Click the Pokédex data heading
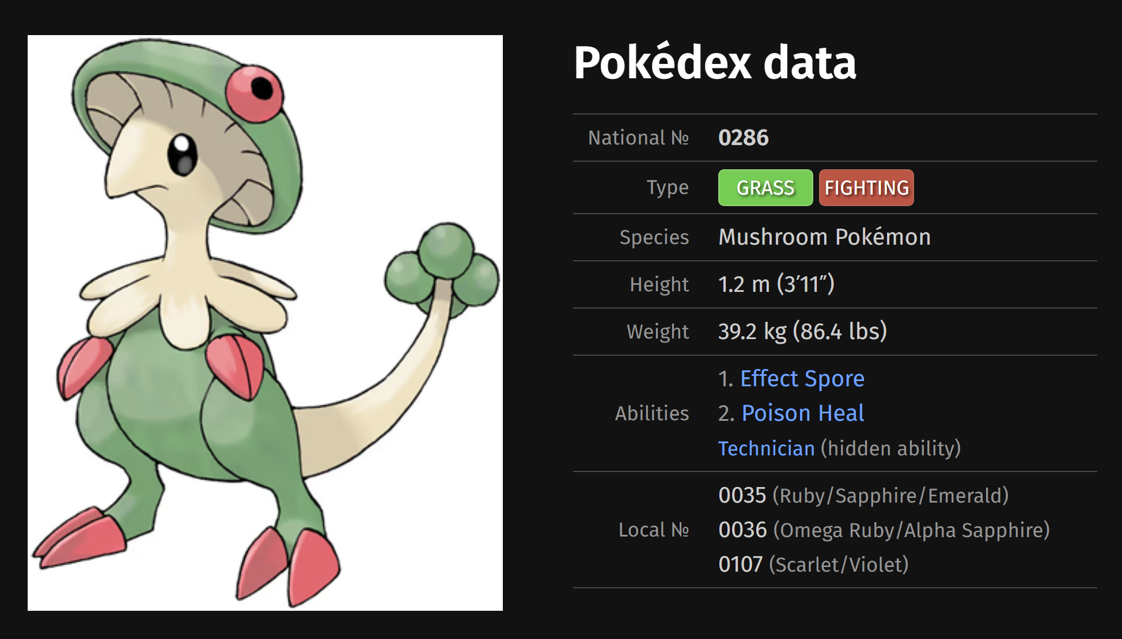1122x639 pixels. [715, 62]
